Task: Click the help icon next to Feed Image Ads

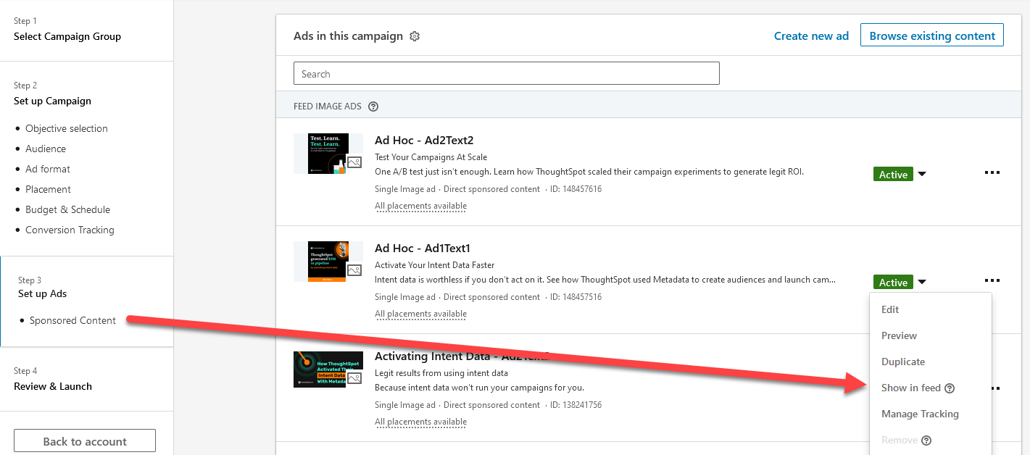Action: click(373, 107)
